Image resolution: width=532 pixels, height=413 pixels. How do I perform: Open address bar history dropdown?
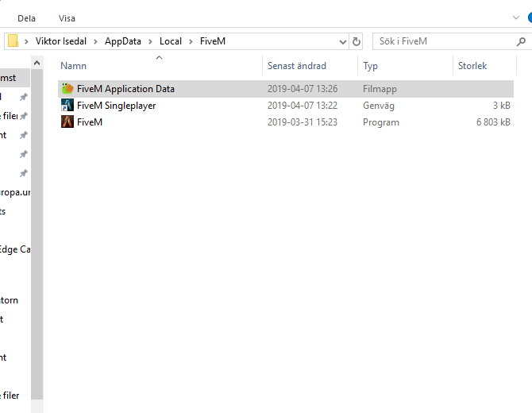pyautogui.click(x=343, y=42)
